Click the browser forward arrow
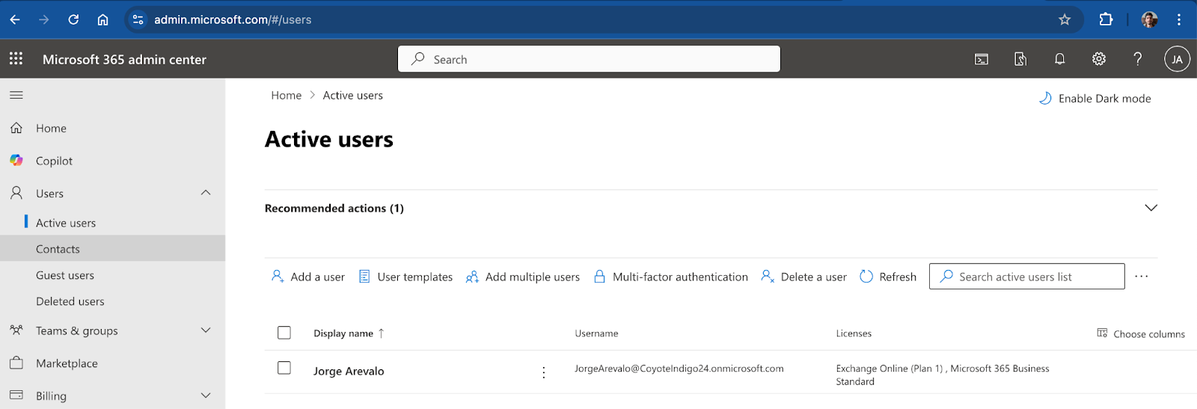Screen dimensions: 1197x409 coord(44,19)
